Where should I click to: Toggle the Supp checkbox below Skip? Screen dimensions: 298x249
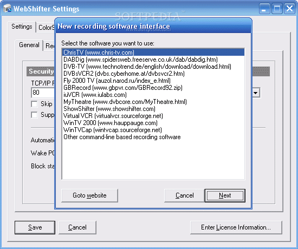[x=34, y=115]
